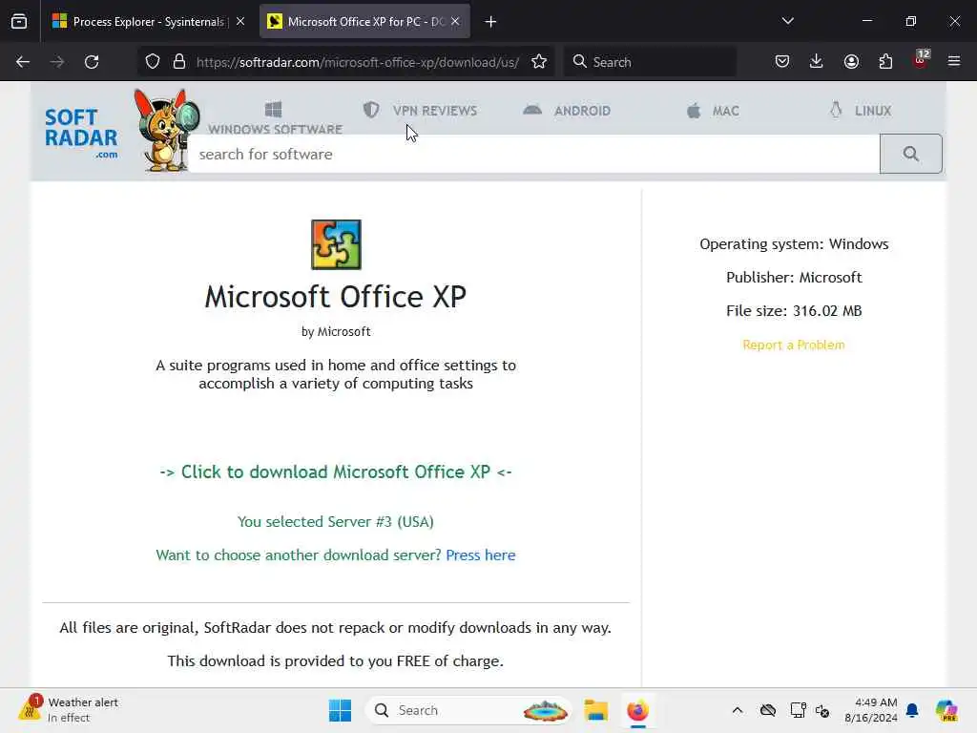Bookmark this page with the star

(539, 62)
